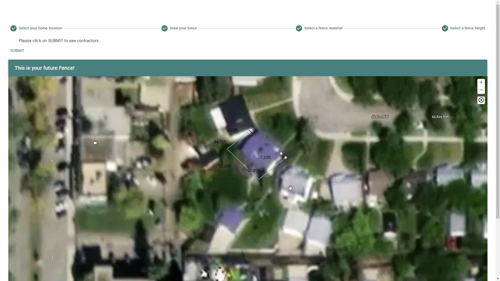Click the 52.66ft fence segment label

[x=225, y=166]
